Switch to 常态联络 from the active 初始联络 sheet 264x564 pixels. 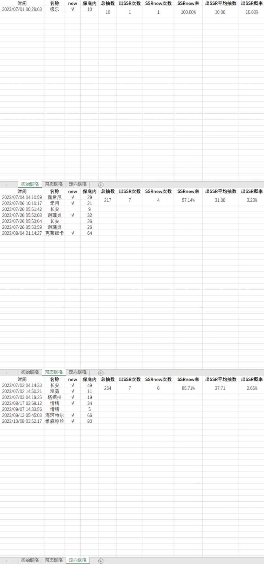(x=54, y=184)
